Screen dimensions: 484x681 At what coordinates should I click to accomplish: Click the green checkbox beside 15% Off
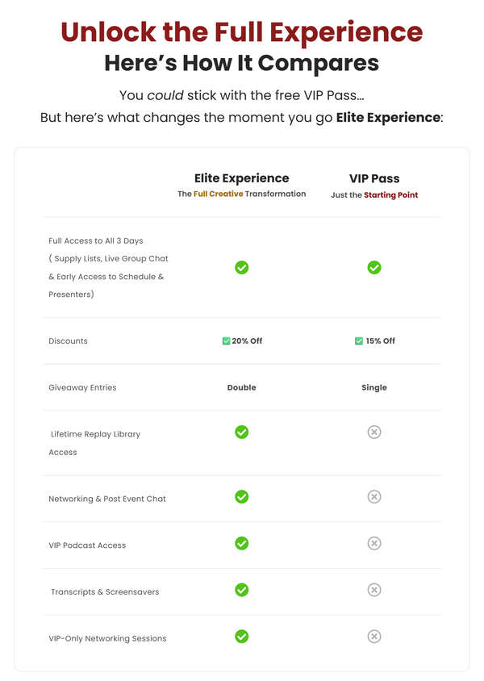[359, 341]
